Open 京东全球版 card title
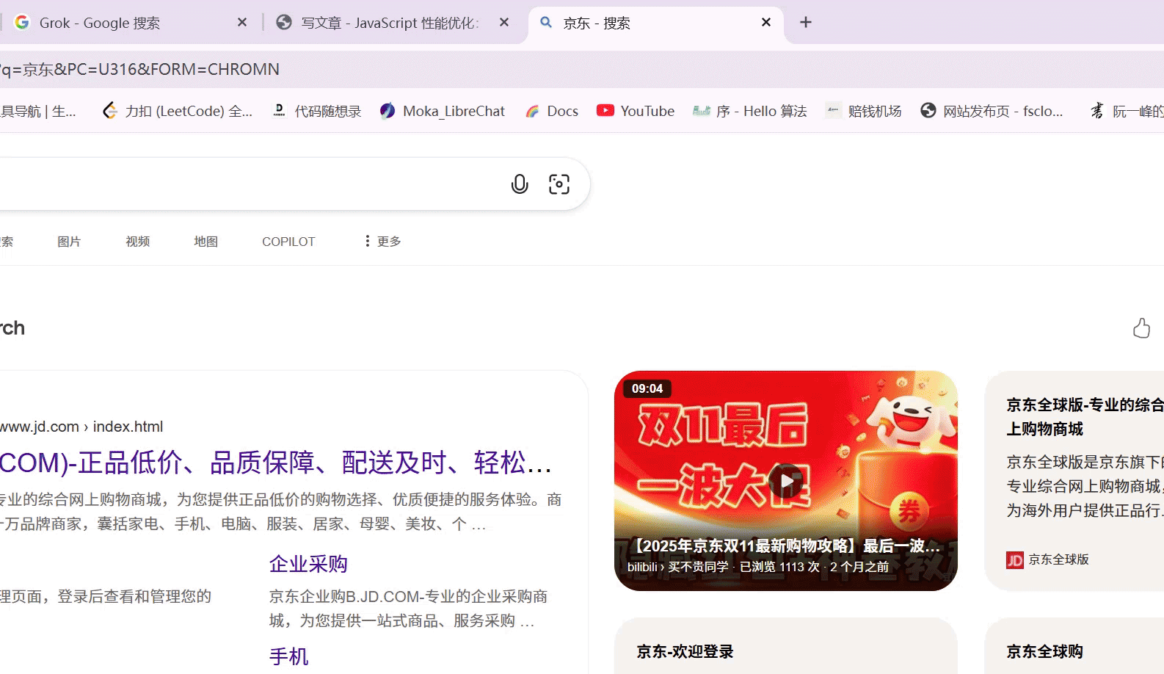 click(x=1085, y=416)
